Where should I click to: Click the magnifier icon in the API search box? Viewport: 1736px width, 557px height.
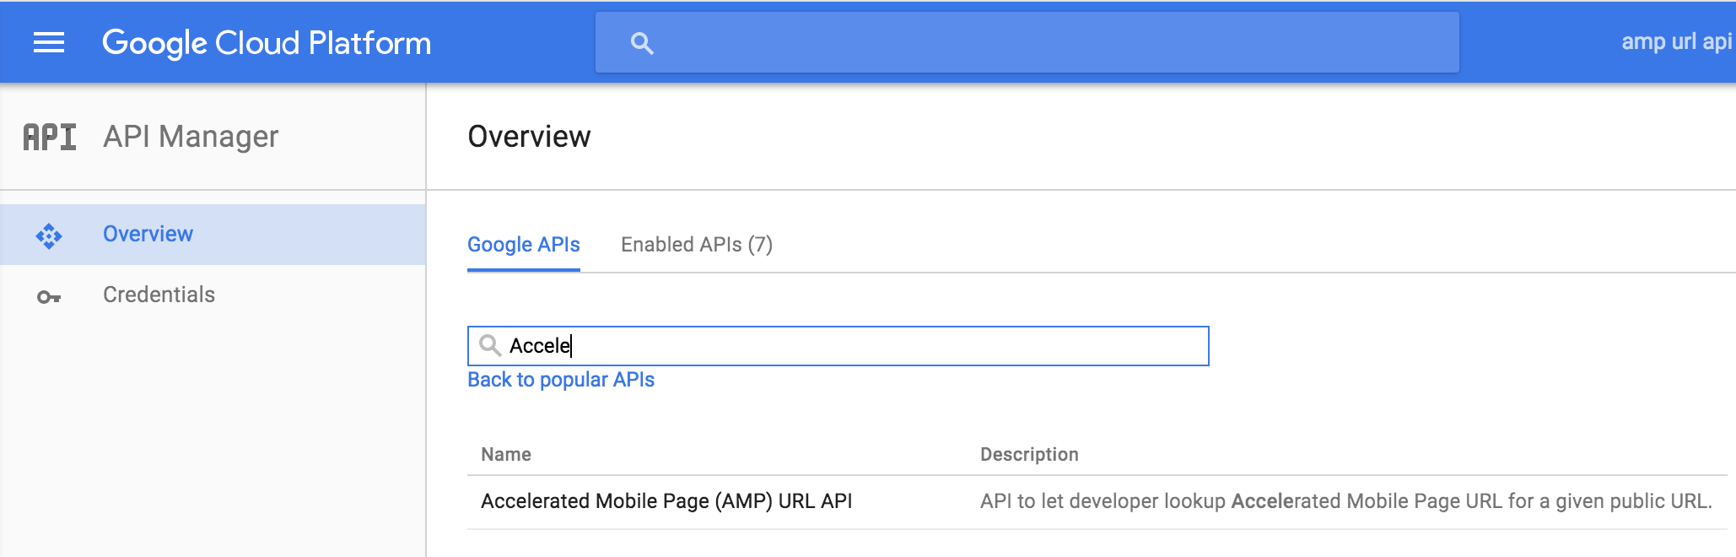click(x=491, y=346)
